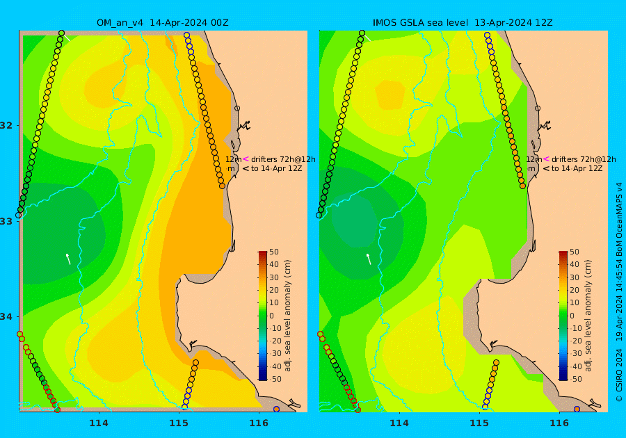Click the lone coastal circle marker near 32S in IMOS GSLA

pos(538,108)
